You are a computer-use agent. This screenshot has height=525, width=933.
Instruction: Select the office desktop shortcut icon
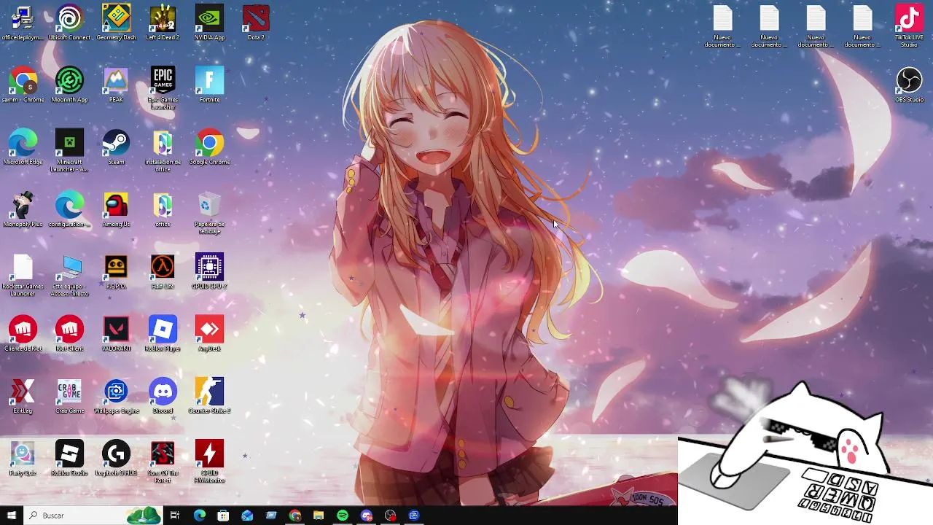[x=163, y=210]
